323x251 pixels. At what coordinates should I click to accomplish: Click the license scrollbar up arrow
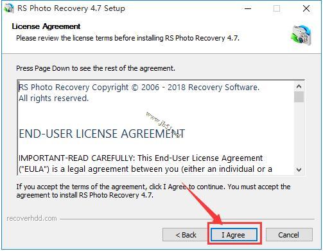pos(299,86)
